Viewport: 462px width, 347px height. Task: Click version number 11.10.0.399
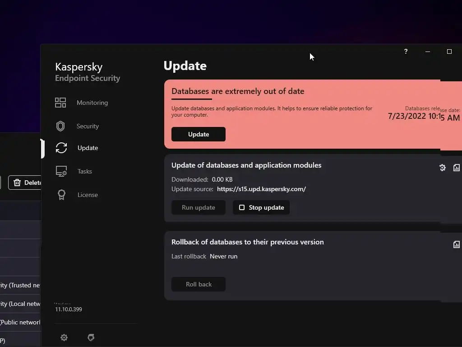click(x=69, y=309)
